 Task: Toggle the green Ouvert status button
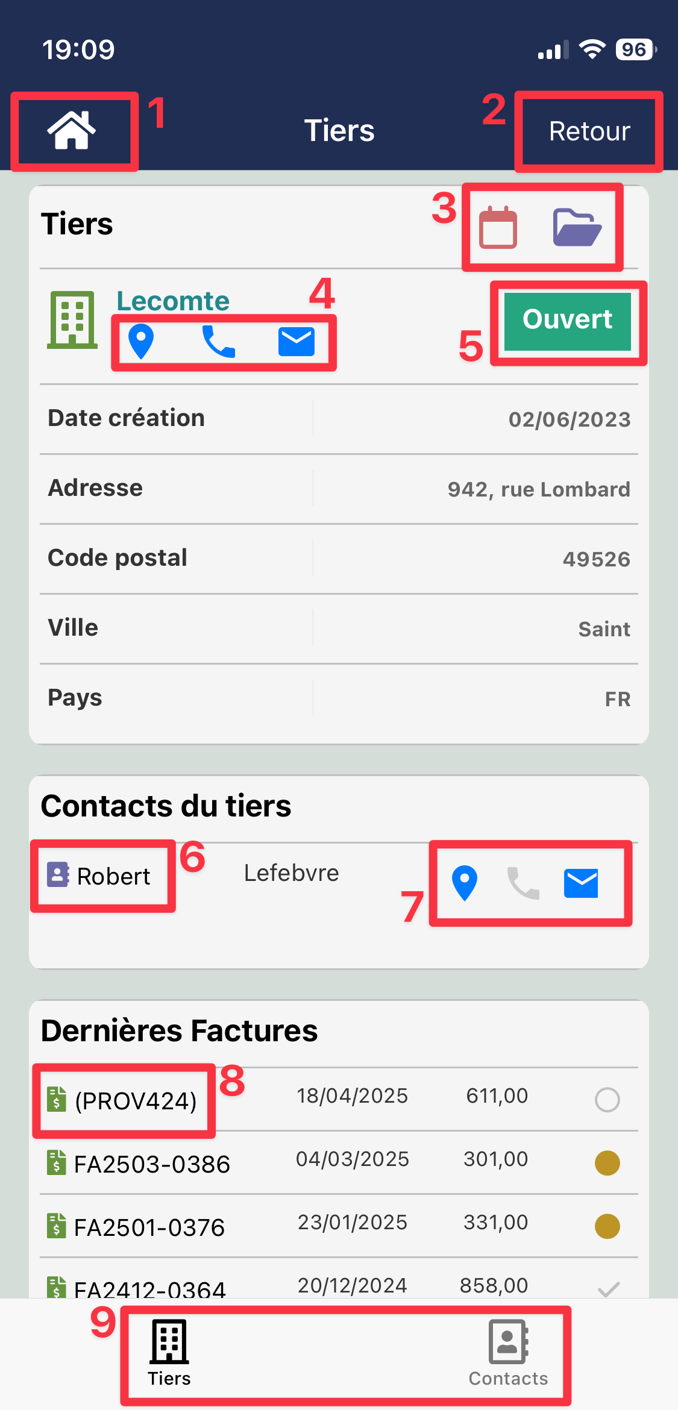(567, 321)
